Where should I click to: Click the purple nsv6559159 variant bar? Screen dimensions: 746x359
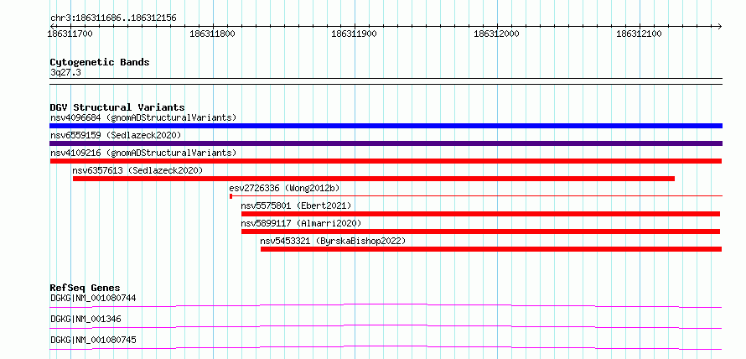click(x=386, y=143)
